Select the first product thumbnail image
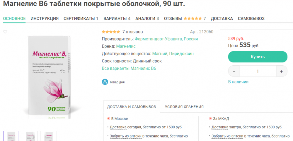This screenshot has width=293, height=141. (x=11, y=136)
